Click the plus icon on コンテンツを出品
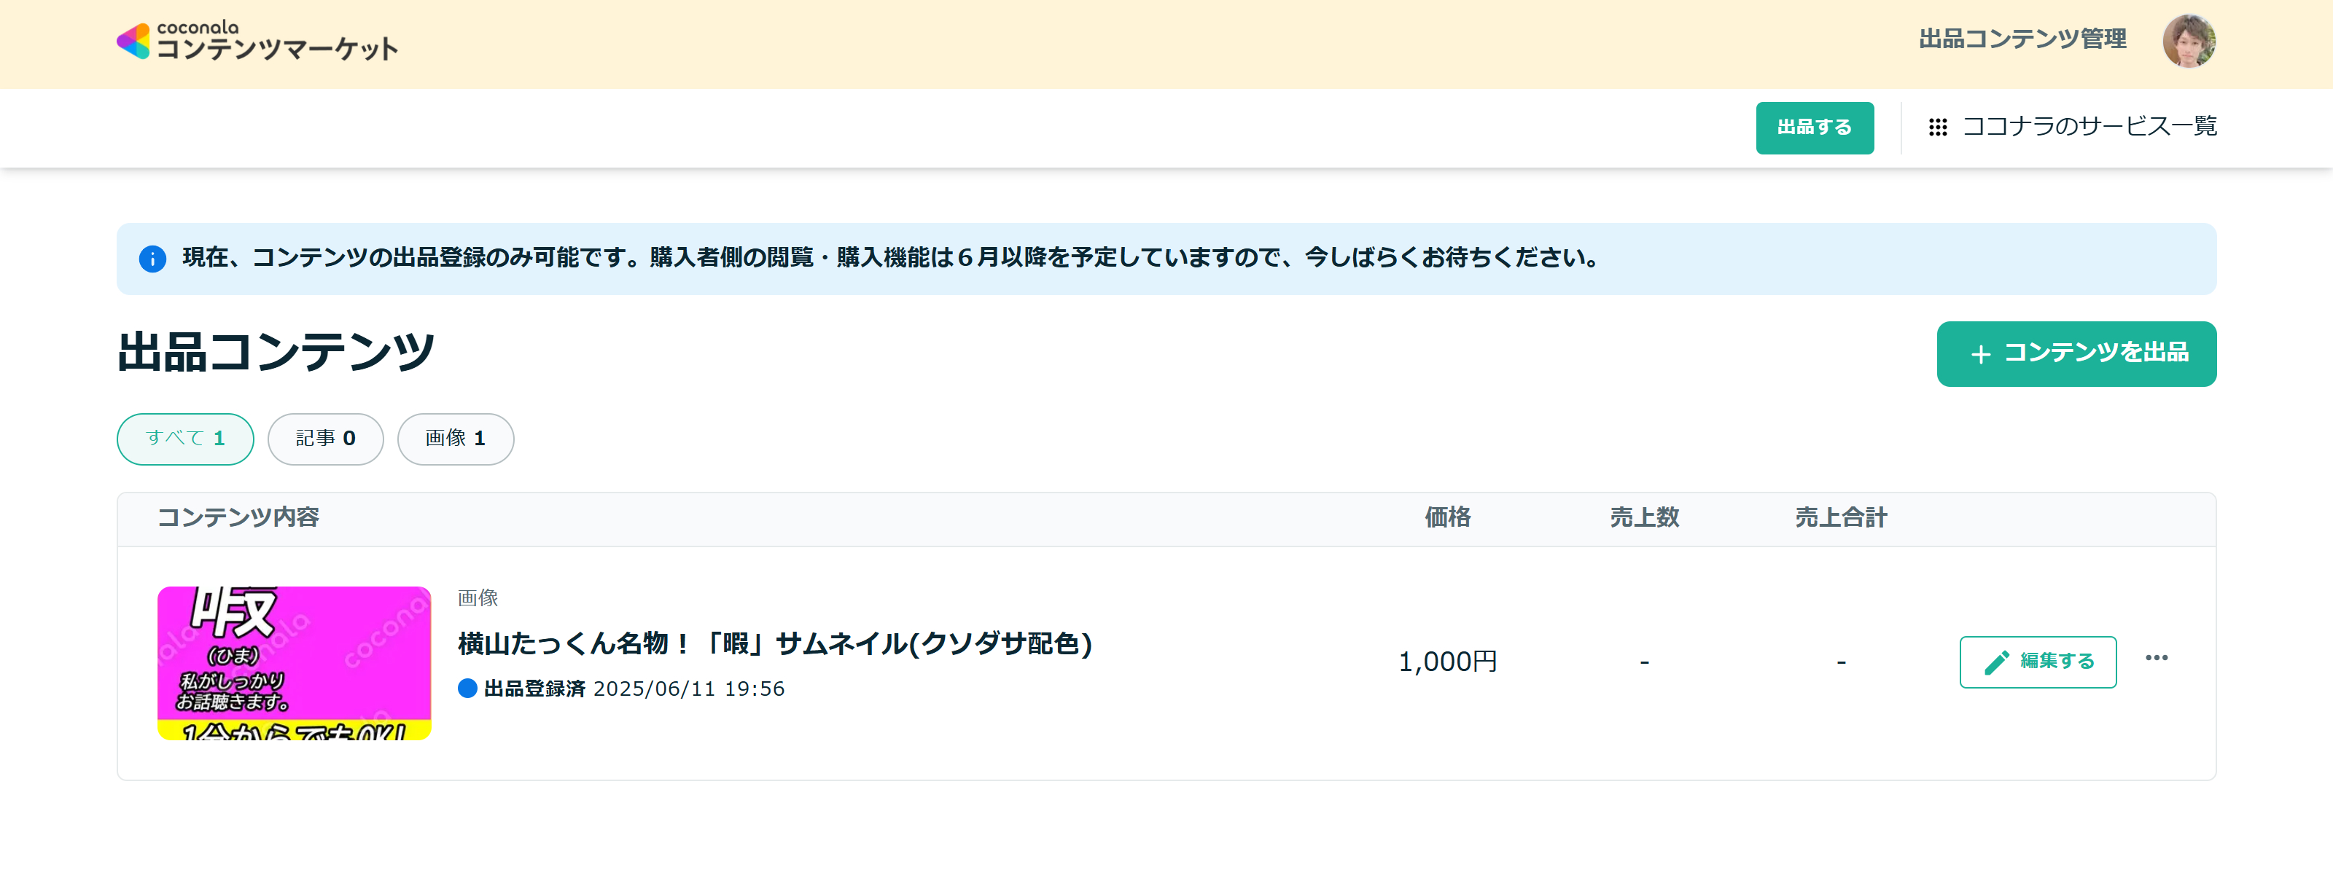 (x=1982, y=354)
